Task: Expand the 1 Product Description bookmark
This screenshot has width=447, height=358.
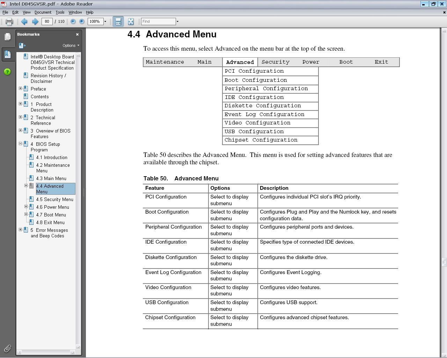Action: point(20,104)
